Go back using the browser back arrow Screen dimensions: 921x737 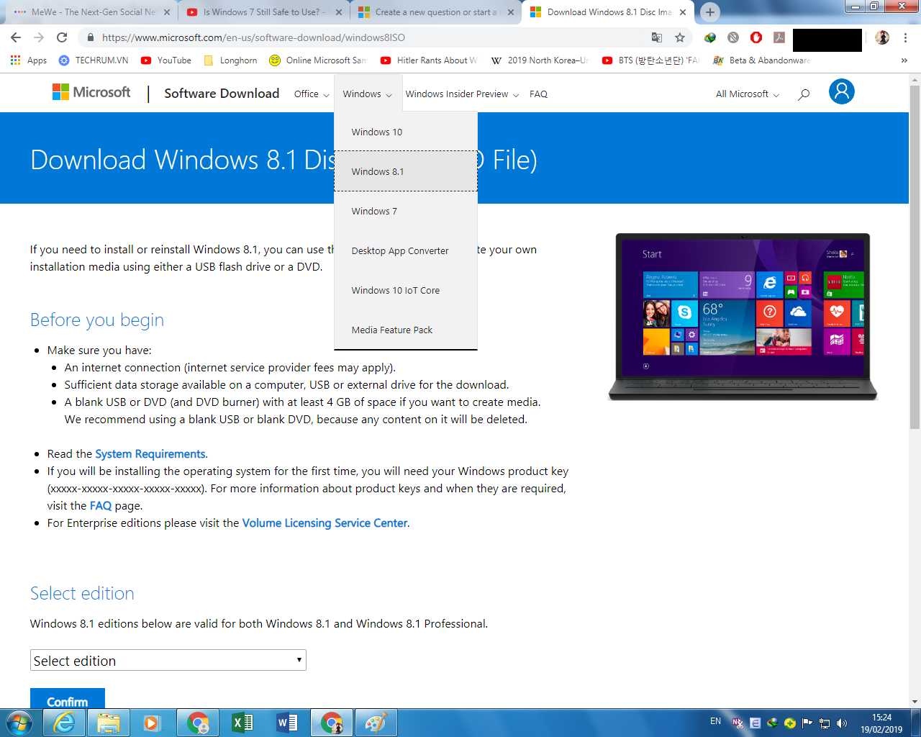pos(16,37)
